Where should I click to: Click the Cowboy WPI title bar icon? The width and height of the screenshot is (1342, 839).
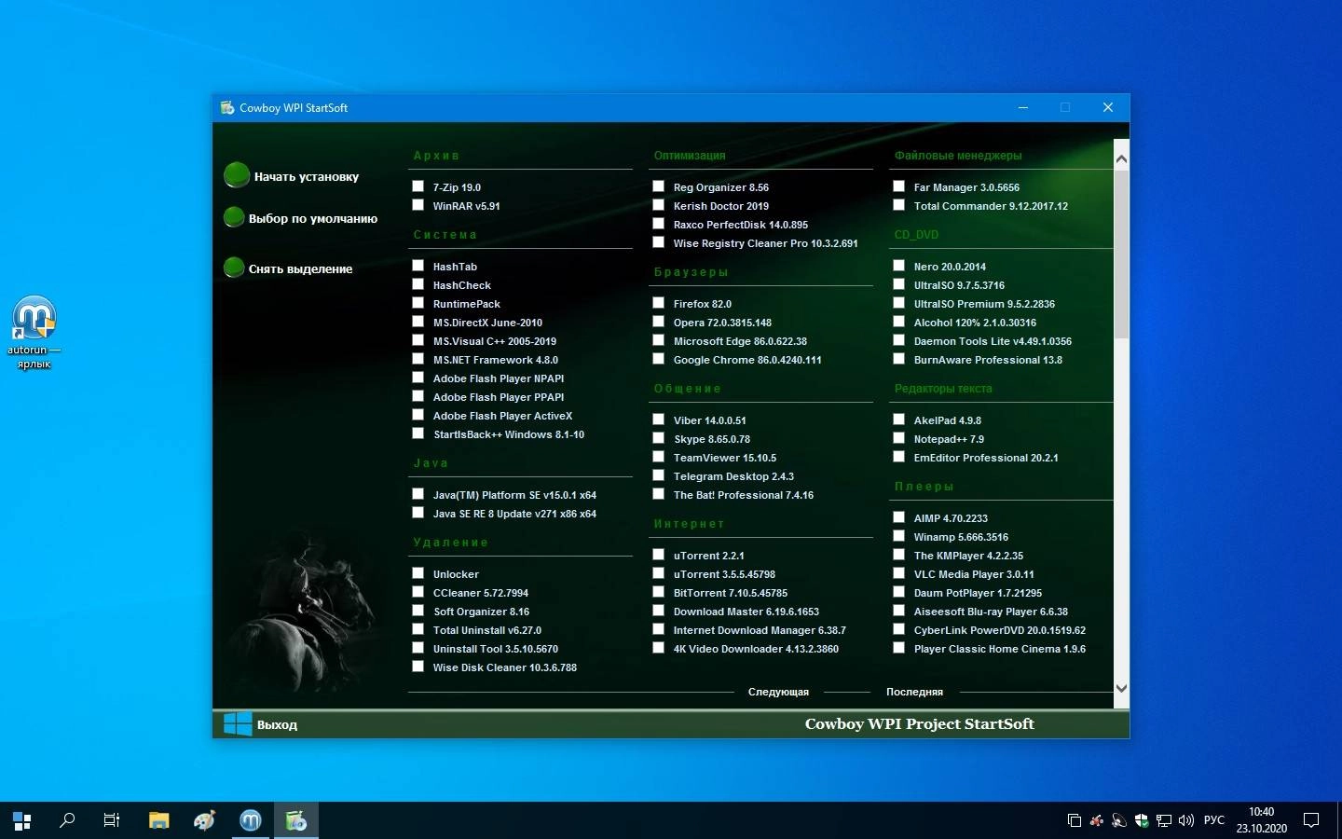tap(227, 107)
